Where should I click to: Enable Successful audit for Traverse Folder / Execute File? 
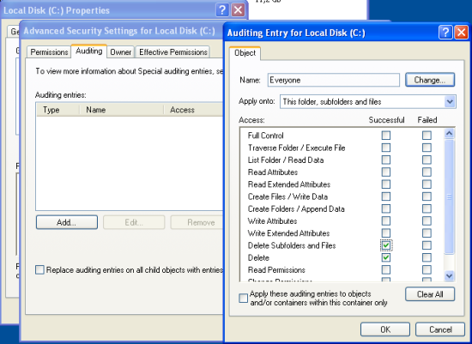[386, 148]
